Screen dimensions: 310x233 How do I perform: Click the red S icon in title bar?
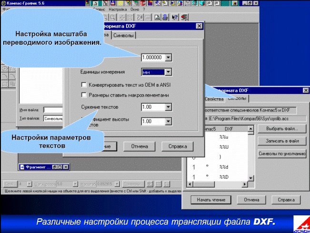coord(142,3)
